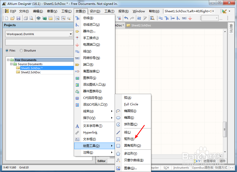Click the Print toolbar icon
The height and width of the screenshot is (172, 237).
[26, 18]
